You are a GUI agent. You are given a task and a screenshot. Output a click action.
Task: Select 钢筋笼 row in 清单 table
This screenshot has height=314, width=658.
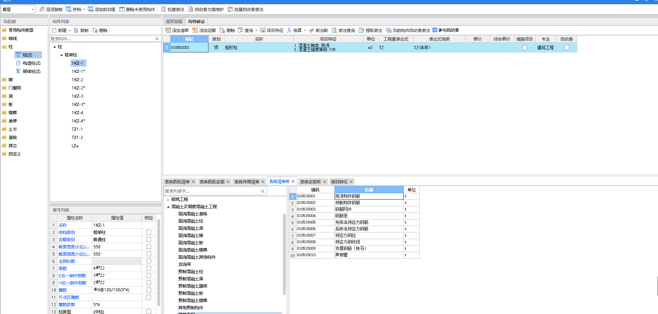pyautogui.click(x=354, y=216)
